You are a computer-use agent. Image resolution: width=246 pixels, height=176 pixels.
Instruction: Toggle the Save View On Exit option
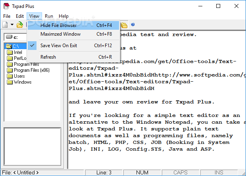pyautogui.click(x=73, y=46)
